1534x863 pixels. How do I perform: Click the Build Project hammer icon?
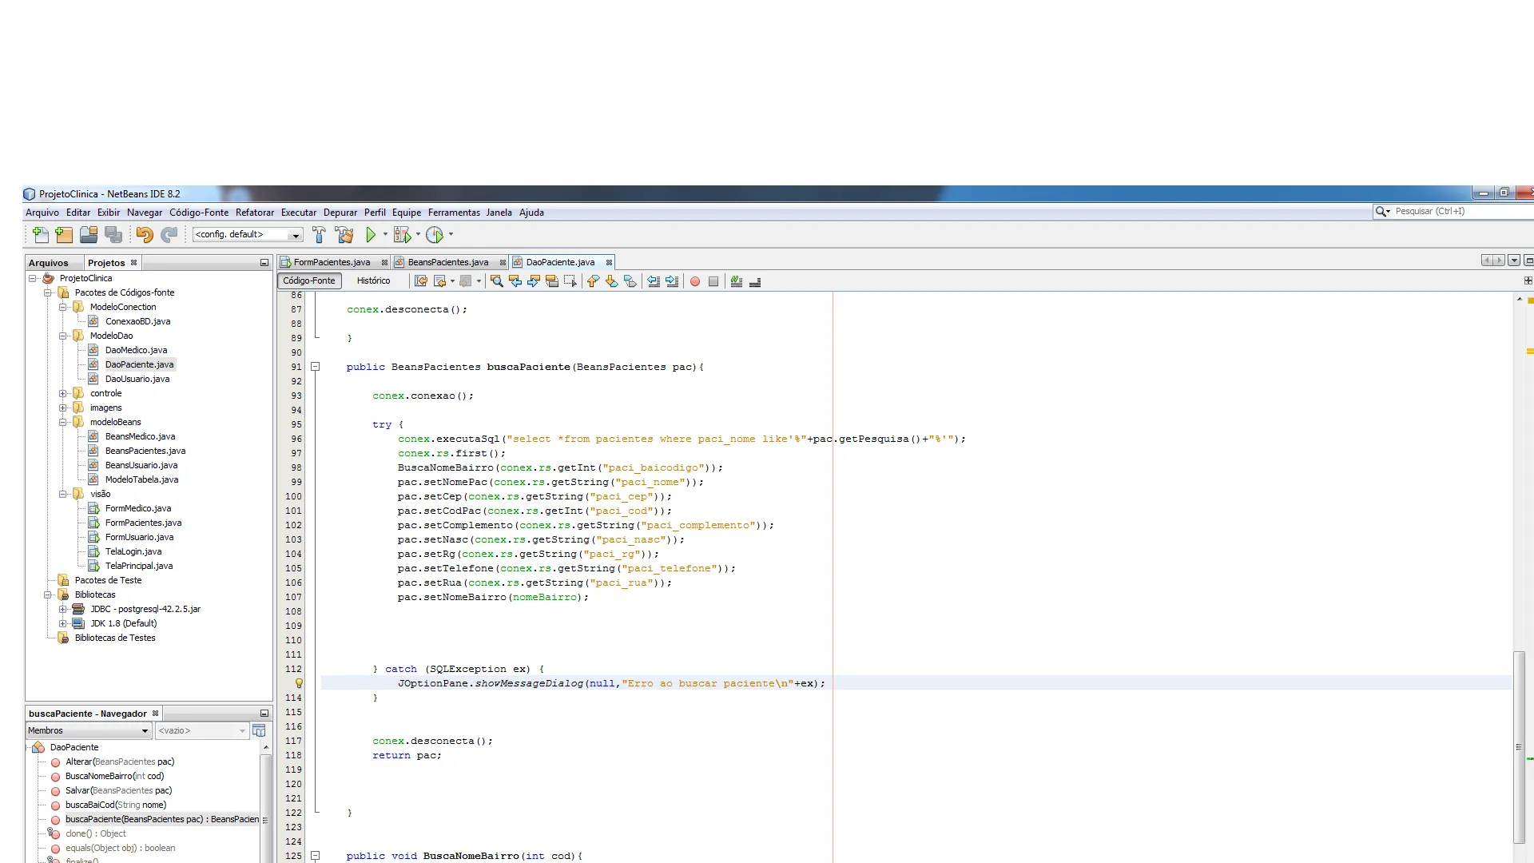point(319,235)
